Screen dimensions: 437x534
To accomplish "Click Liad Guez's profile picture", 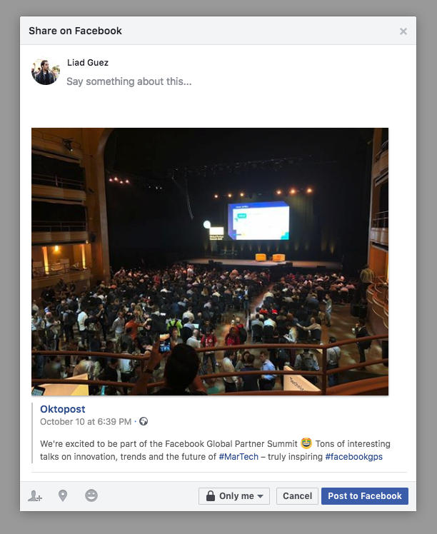I will pyautogui.click(x=46, y=71).
